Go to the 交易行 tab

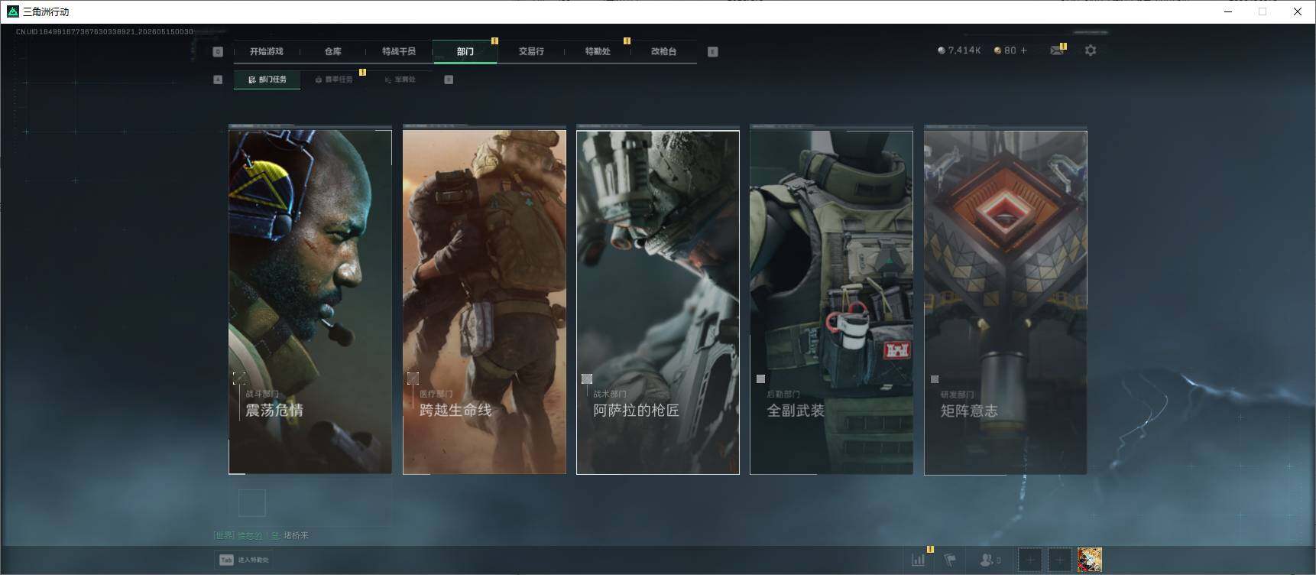click(531, 51)
